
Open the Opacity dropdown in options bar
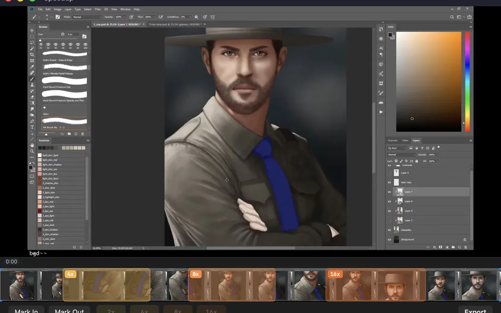pos(124,17)
